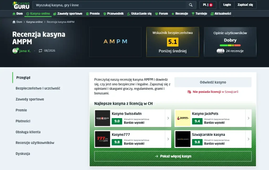Open the JackPots casino logo thumbnail

click(183, 118)
